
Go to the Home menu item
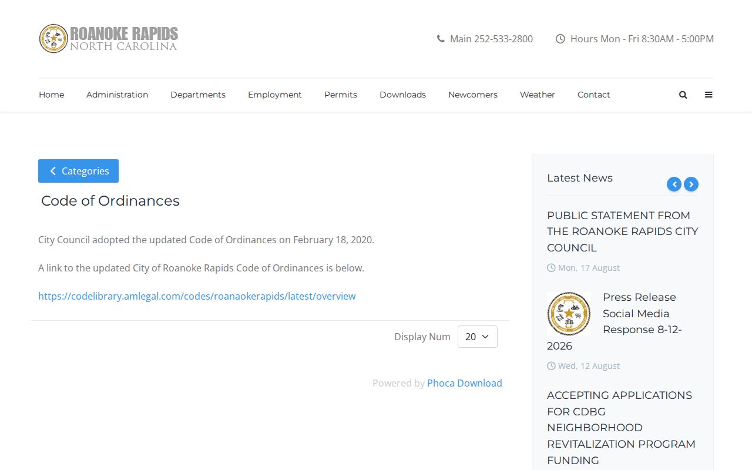click(52, 95)
